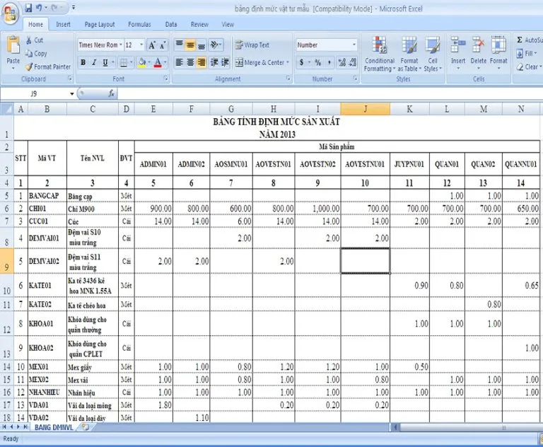Toggle Italic formatting
The image size is (543, 447).
94,62
